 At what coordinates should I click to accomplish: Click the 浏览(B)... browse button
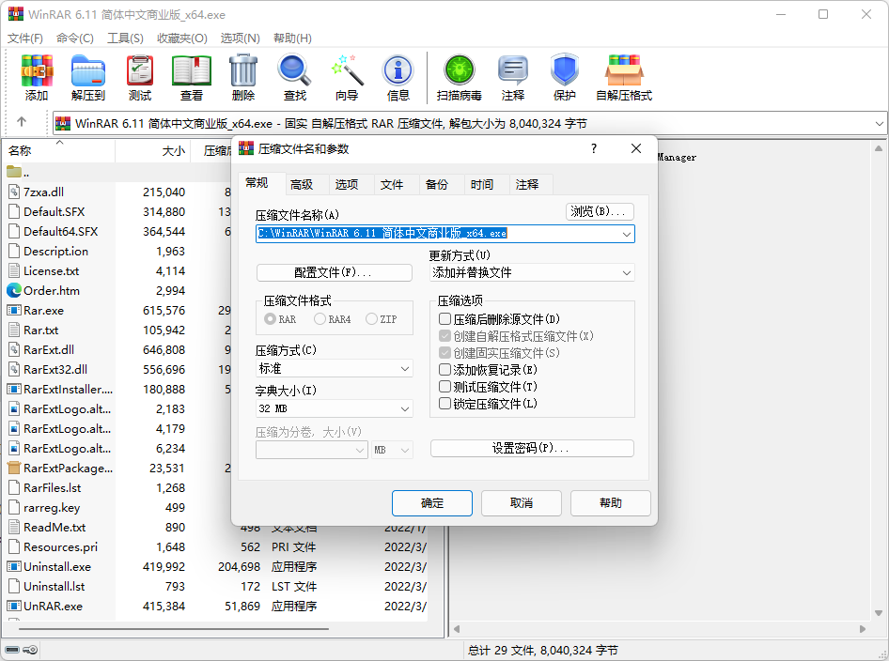[600, 211]
